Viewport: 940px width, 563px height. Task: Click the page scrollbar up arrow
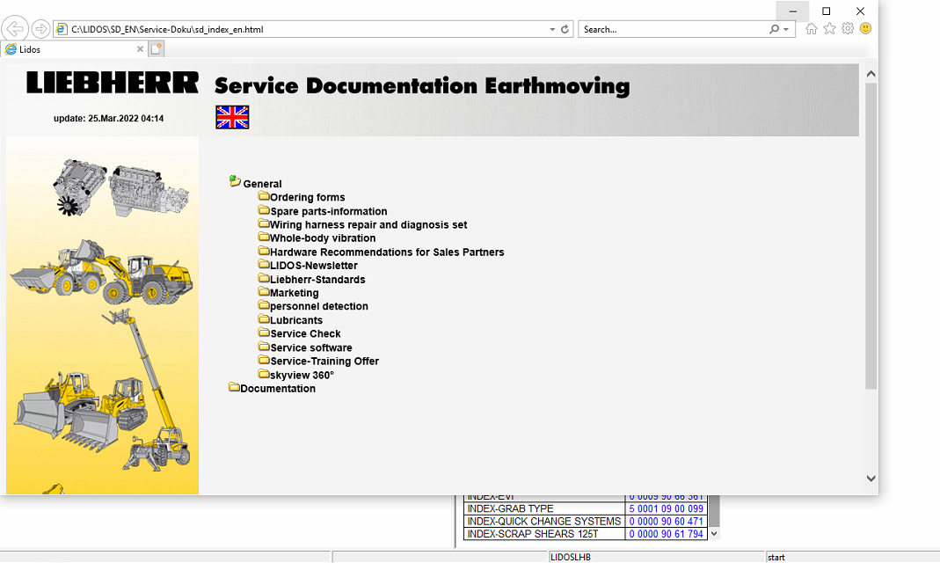(871, 74)
